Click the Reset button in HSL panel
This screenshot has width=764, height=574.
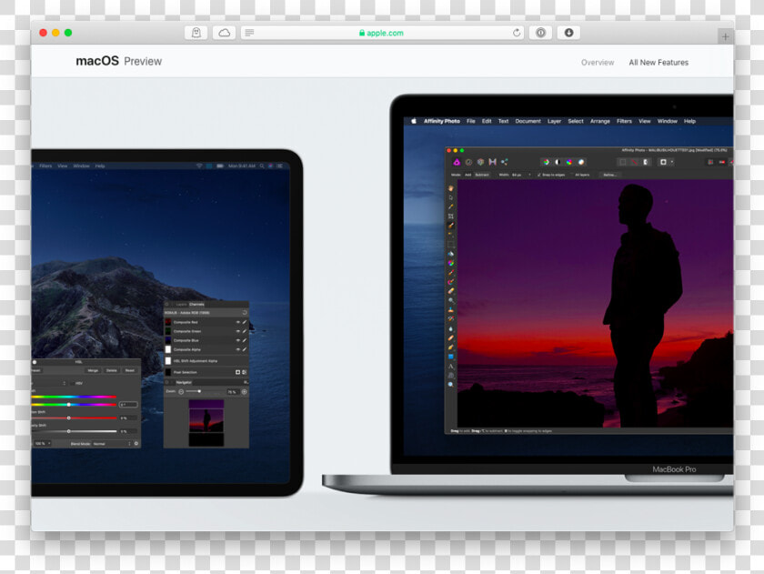129,370
